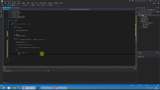
Task: Click the Save All icon
Action: coord(14,5)
